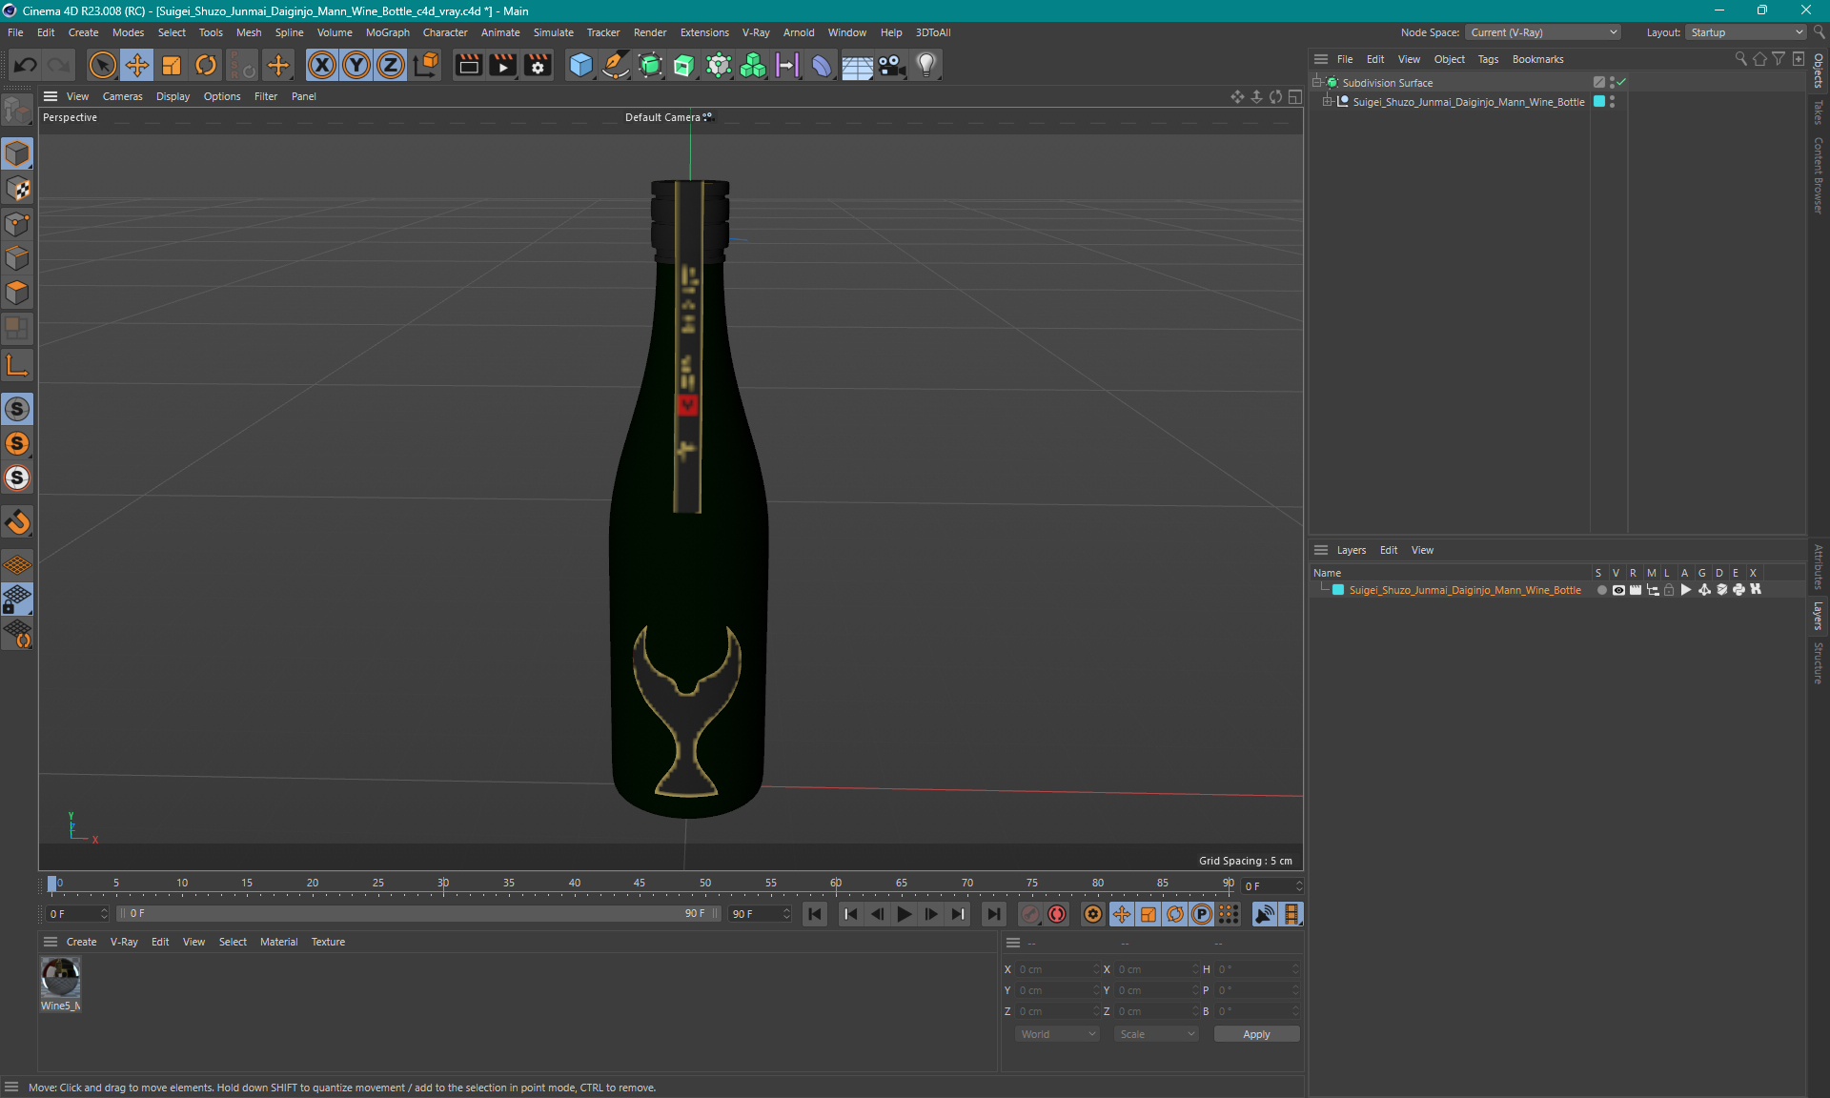Go to end of animation
Image resolution: width=1830 pixels, height=1098 pixels.
(x=994, y=914)
